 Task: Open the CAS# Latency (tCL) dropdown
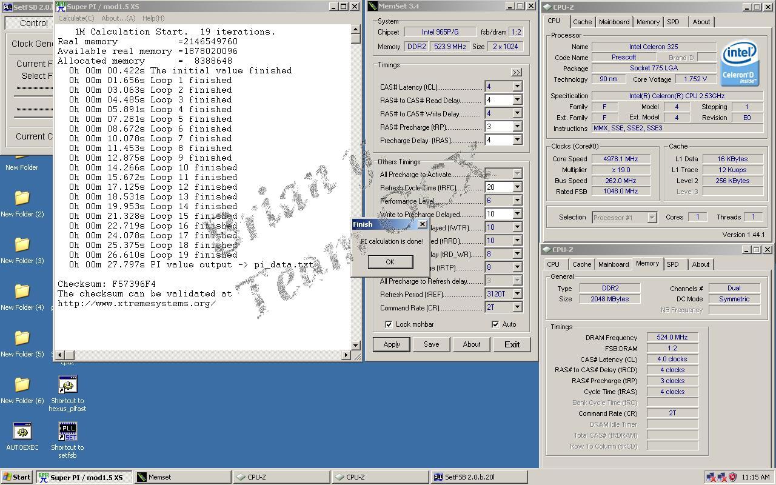point(517,87)
